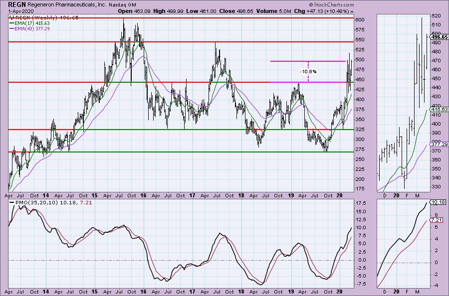The width and height of the screenshot is (449, 296).
Task: Click the 496.65 price tag in zoom panel
Action: [x=439, y=37]
